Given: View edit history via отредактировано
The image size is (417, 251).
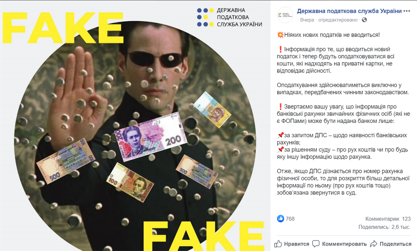Looking at the screenshot, I should (x=338, y=20).
